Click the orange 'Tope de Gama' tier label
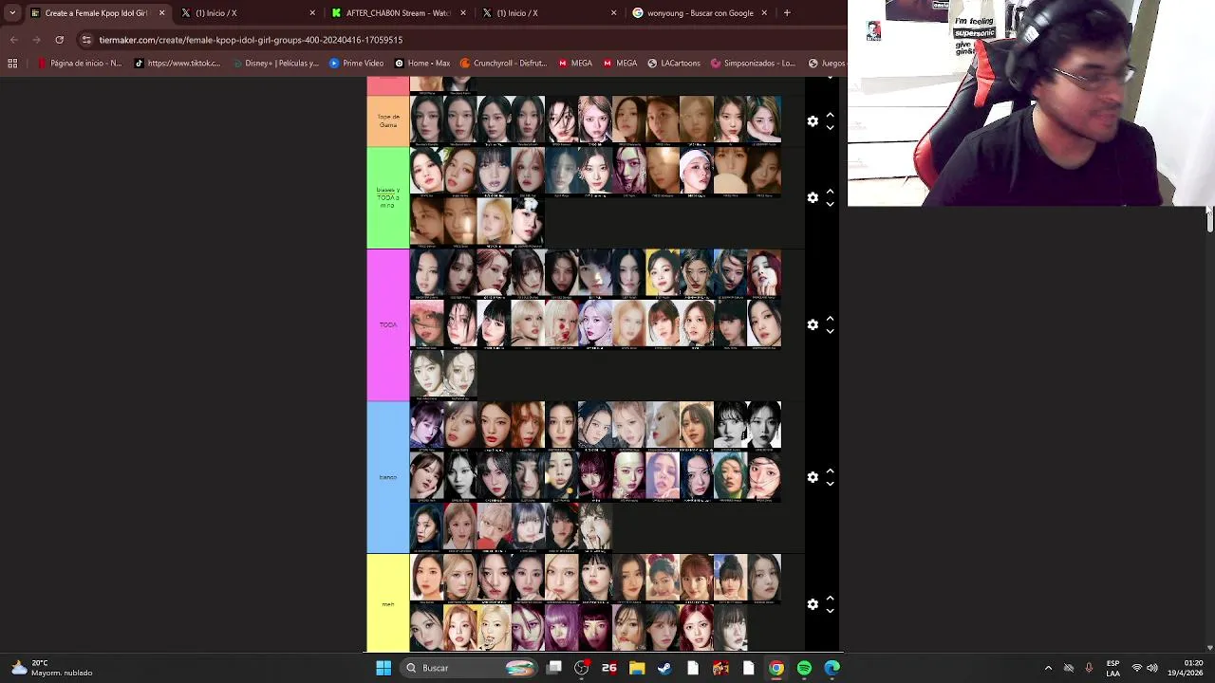1215x683 pixels. (388, 121)
